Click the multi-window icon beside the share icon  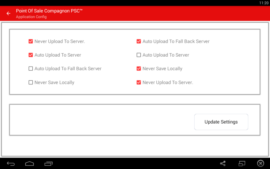(x=242, y=163)
